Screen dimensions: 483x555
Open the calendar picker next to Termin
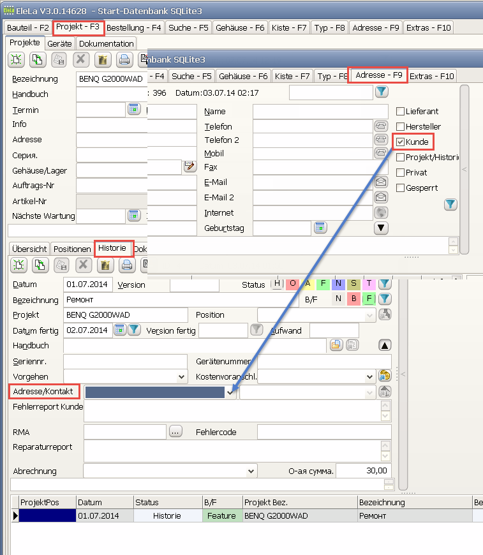click(x=133, y=109)
